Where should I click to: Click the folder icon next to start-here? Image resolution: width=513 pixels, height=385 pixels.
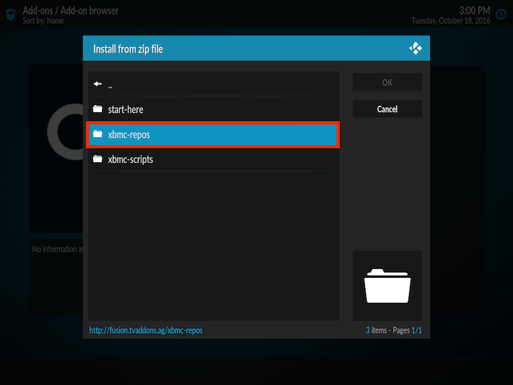tap(97, 108)
